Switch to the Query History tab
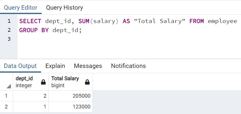This screenshot has width=241, height=114. (65, 8)
